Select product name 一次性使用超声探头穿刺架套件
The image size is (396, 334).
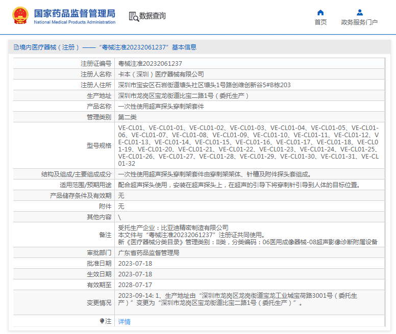[161, 107]
